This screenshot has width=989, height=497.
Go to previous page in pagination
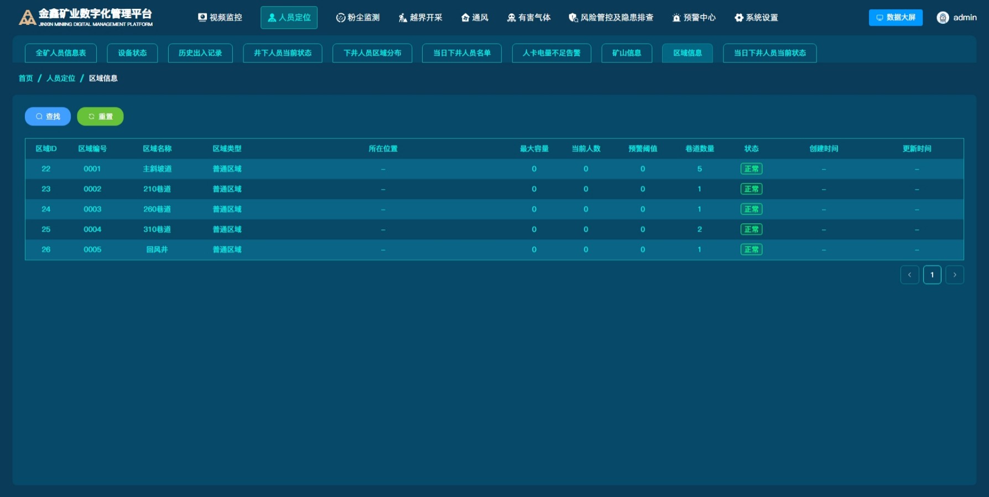tap(909, 275)
